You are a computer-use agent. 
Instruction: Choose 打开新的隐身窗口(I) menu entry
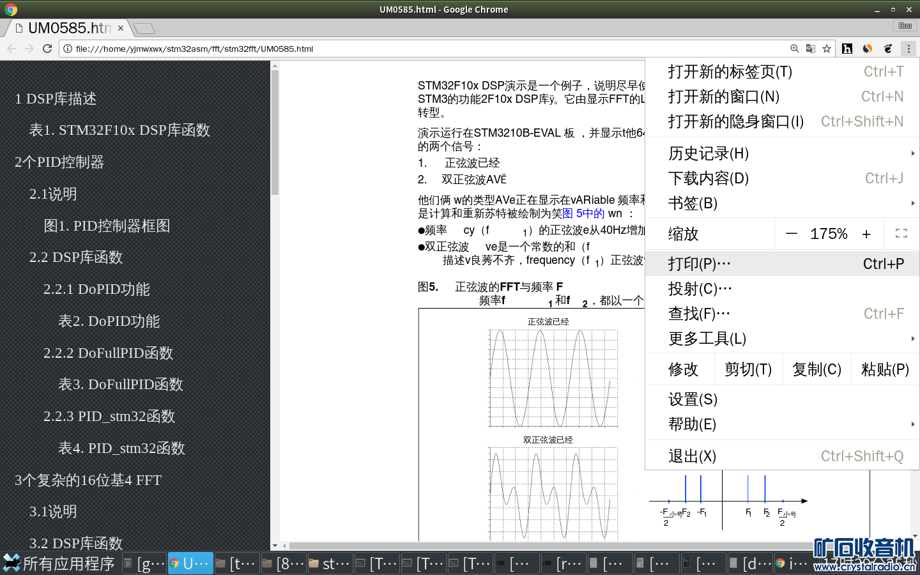(782, 121)
